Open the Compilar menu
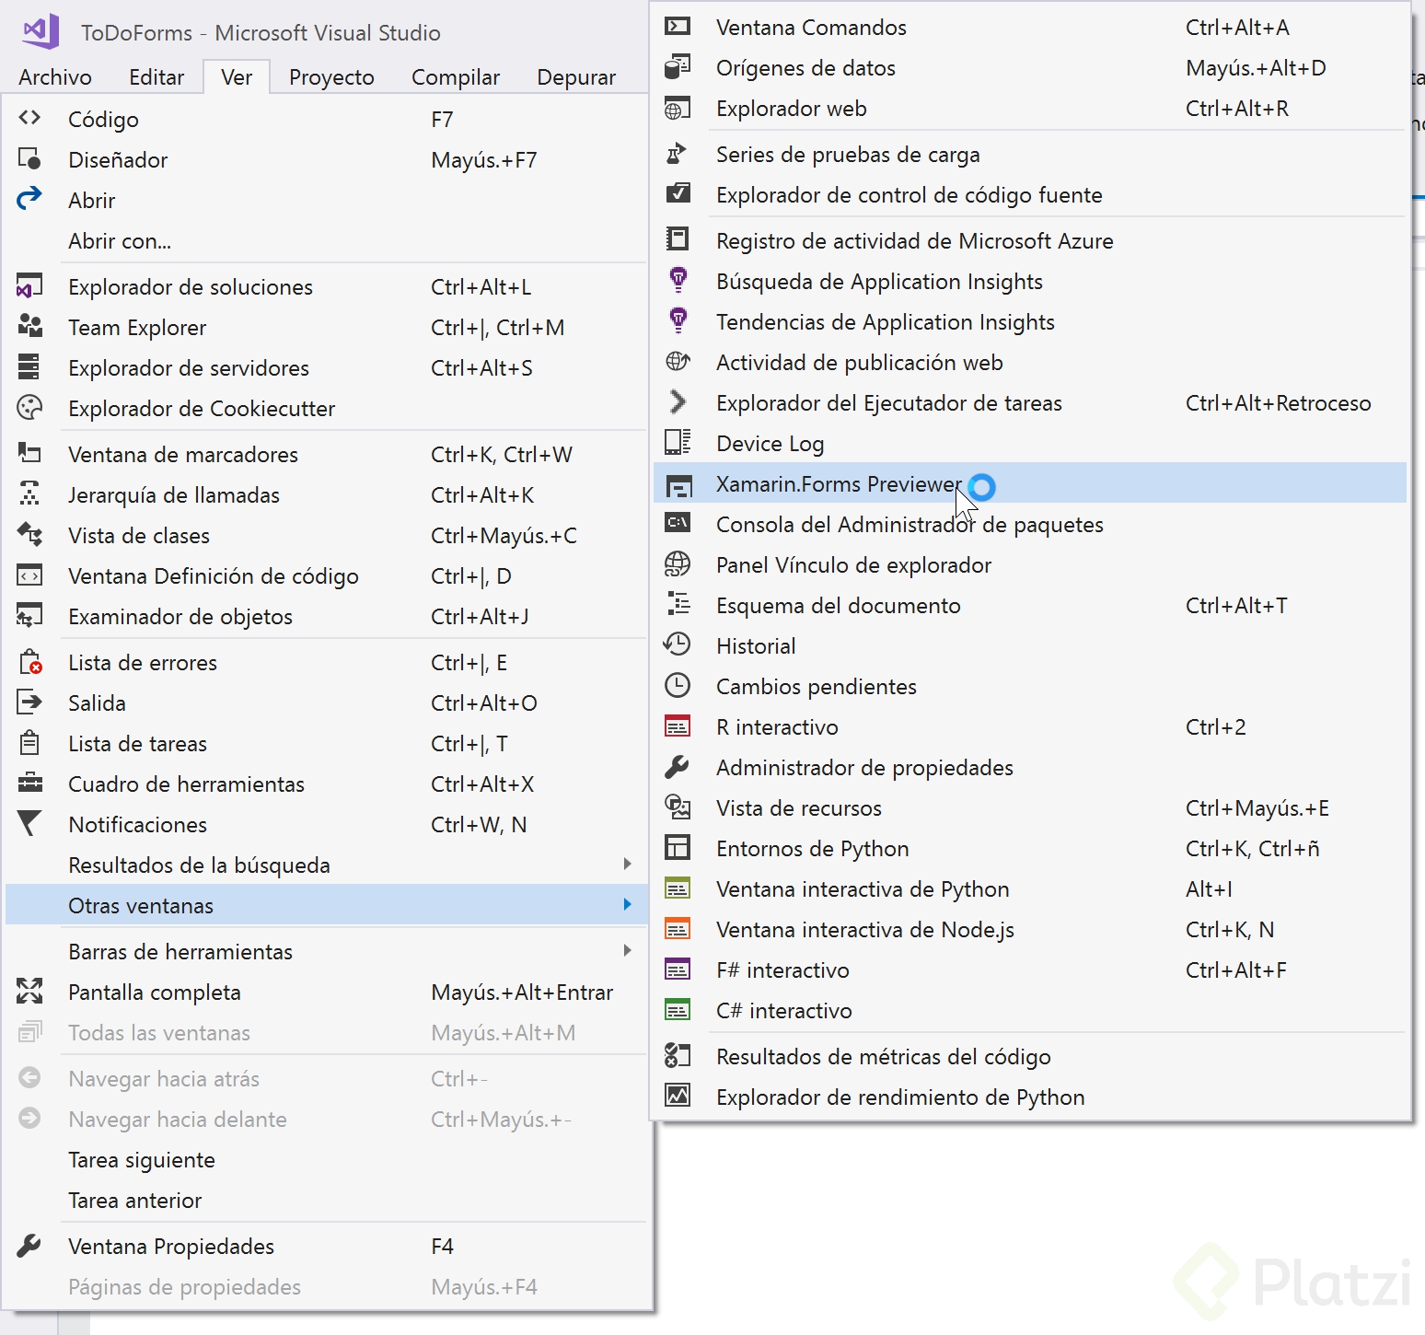The width and height of the screenshot is (1425, 1335). [456, 77]
